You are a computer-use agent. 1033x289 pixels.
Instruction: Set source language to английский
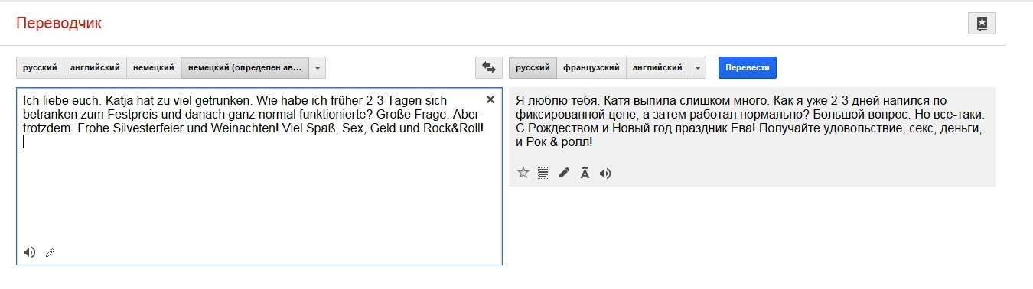[x=95, y=67]
